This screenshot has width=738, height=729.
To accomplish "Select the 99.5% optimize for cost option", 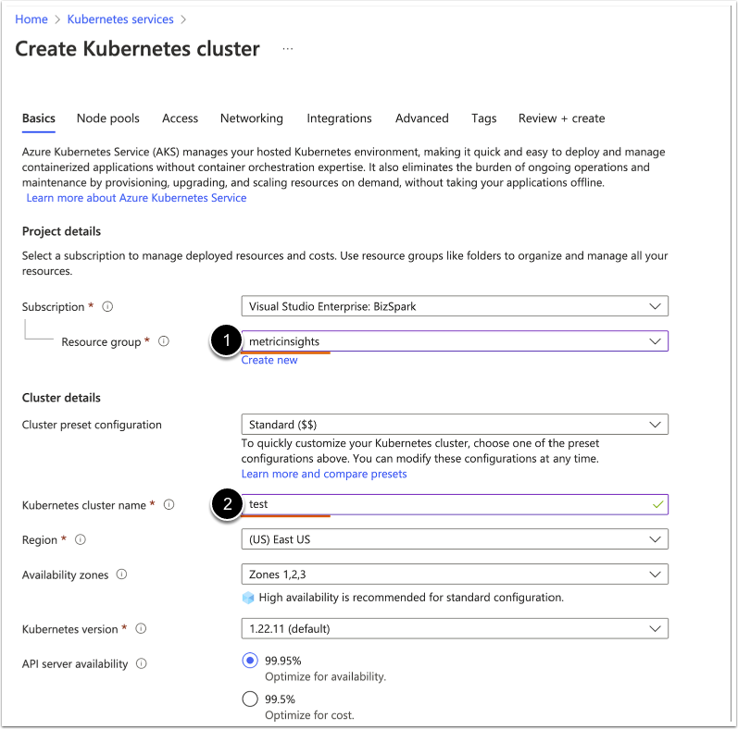I will [x=249, y=698].
